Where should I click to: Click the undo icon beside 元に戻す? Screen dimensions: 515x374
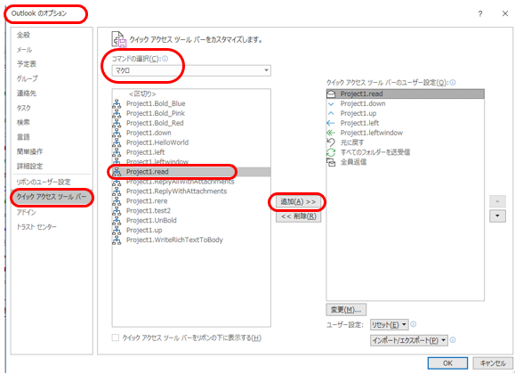click(331, 142)
